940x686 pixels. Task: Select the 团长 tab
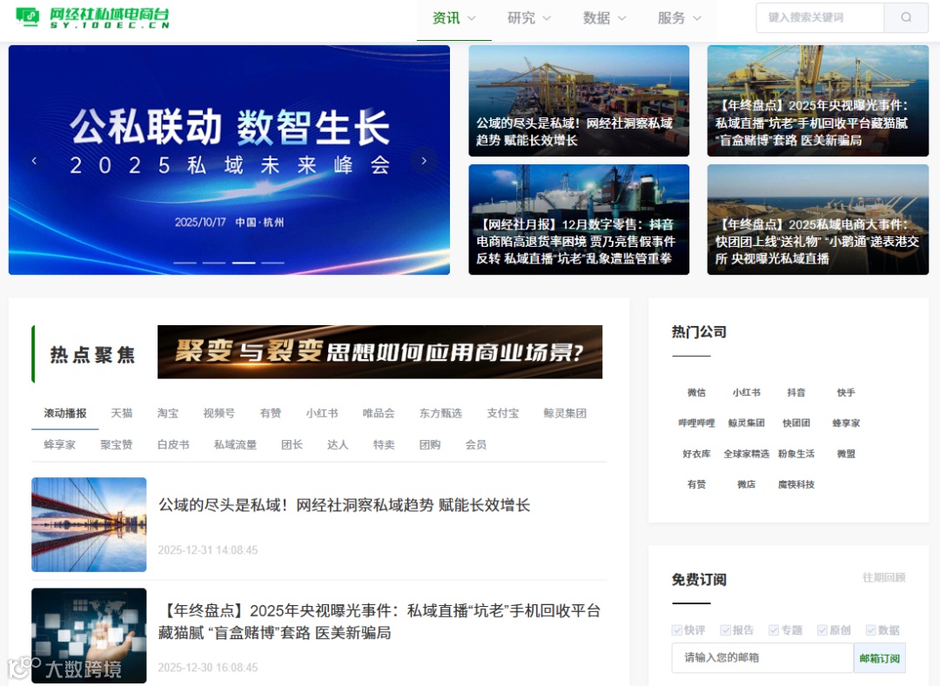tap(292, 445)
